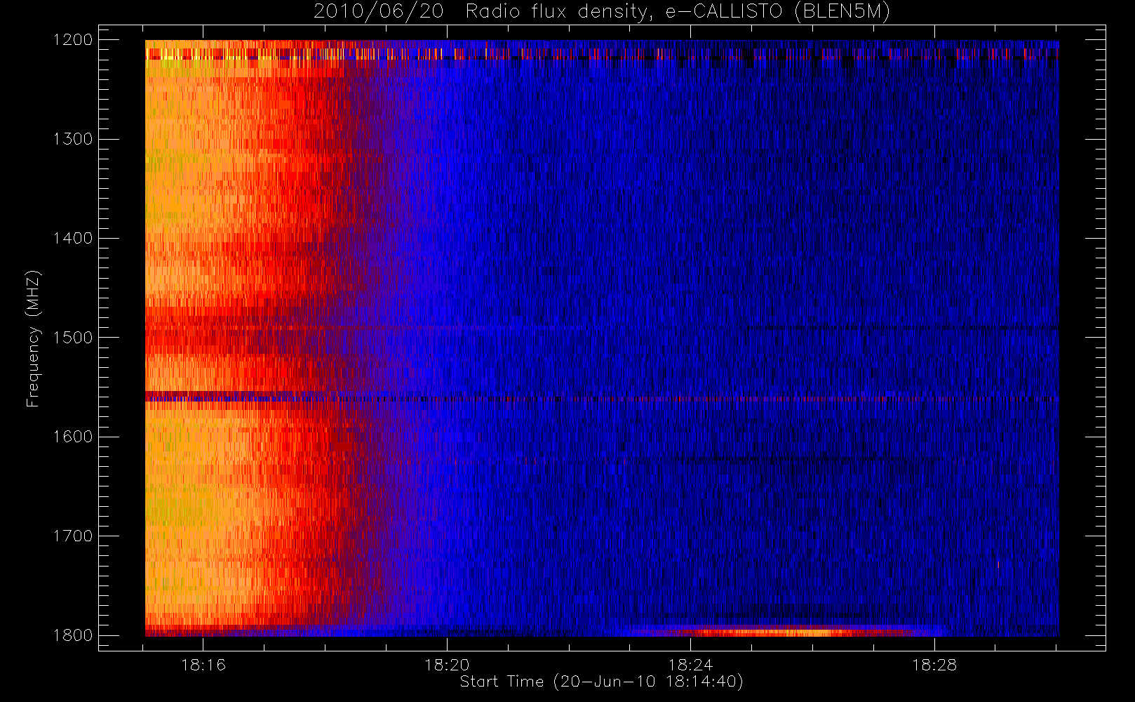The height and width of the screenshot is (702, 1135).
Task: Click the 1200 frequency tick label
Action: coord(73,40)
